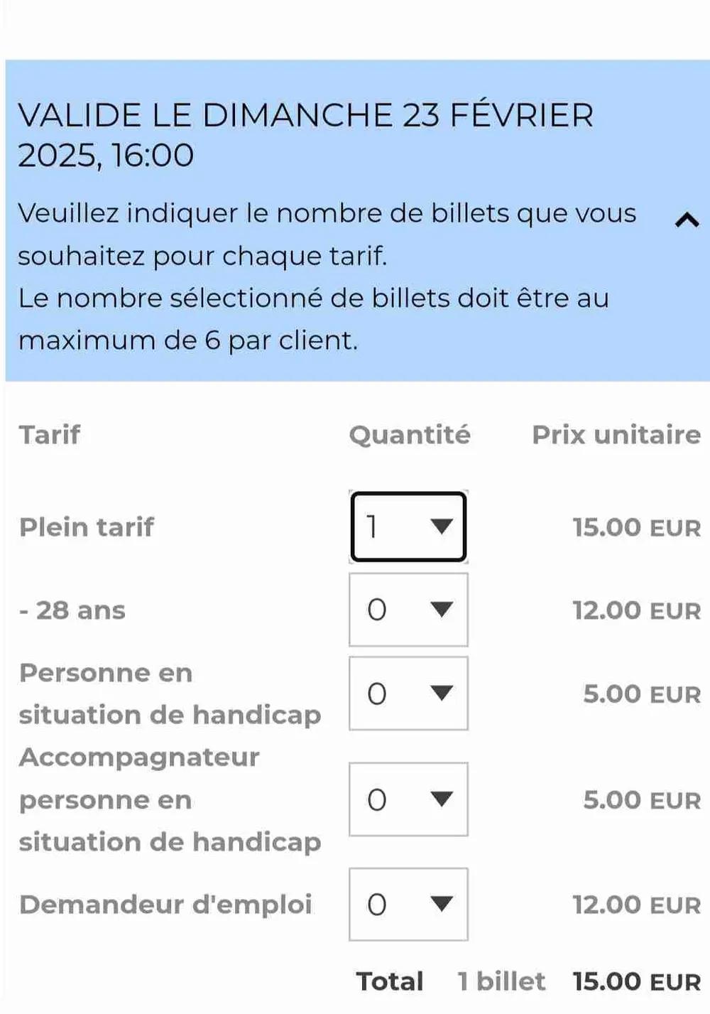Click the Plein tarif 15.00 EUR unit price
The image size is (710, 1014).
coord(636,527)
